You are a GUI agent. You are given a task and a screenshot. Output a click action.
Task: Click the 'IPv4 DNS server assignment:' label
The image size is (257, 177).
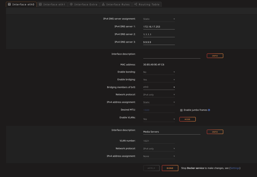tap(119, 19)
